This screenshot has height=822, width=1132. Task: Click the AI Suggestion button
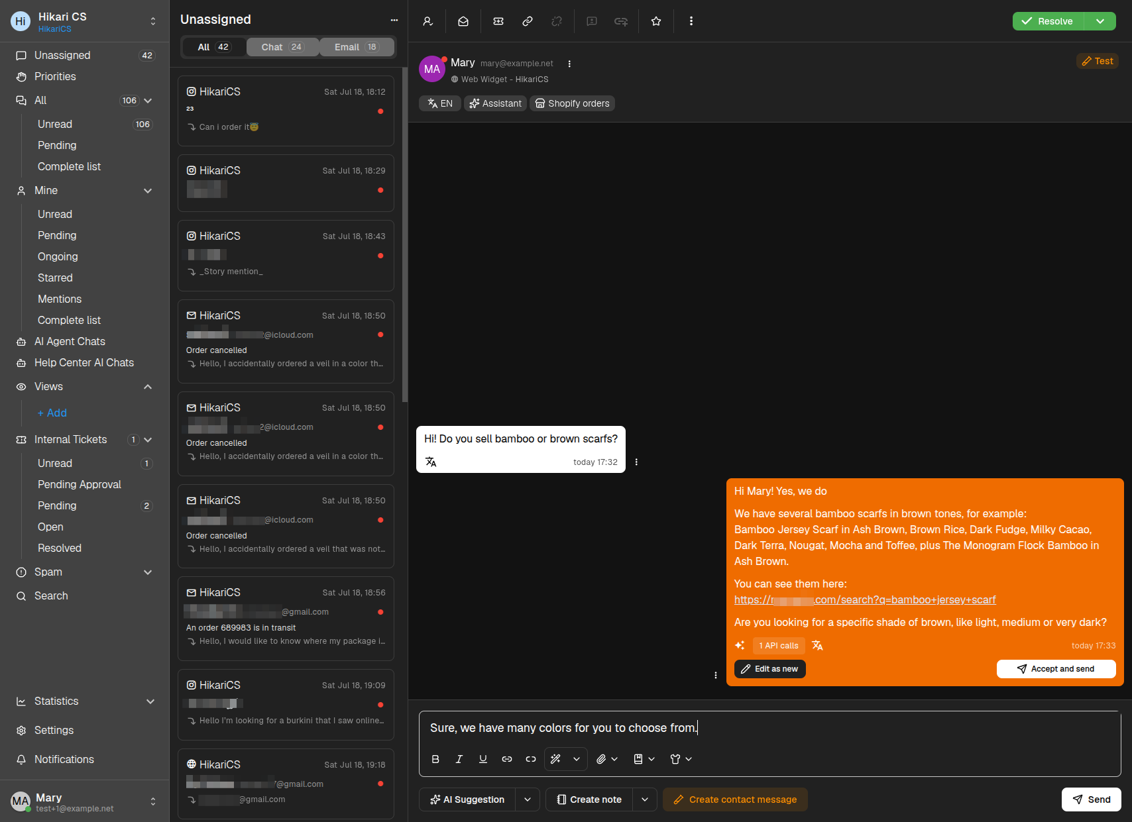(467, 799)
